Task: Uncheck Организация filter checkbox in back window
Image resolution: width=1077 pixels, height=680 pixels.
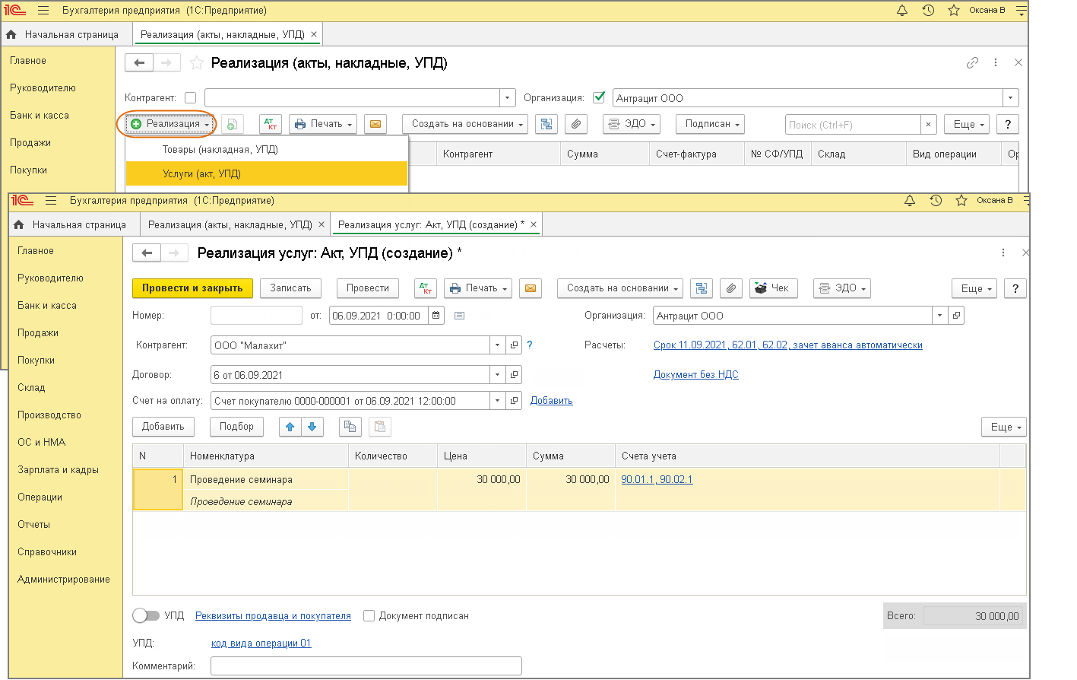Action: pos(599,97)
